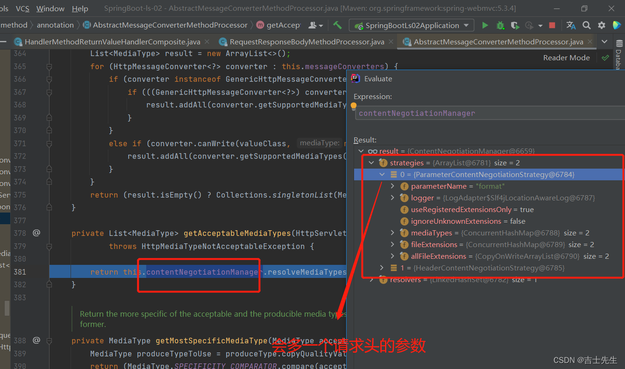Image resolution: width=625 pixels, height=369 pixels.
Task: Expand the fileExtensions node
Action: [393, 244]
